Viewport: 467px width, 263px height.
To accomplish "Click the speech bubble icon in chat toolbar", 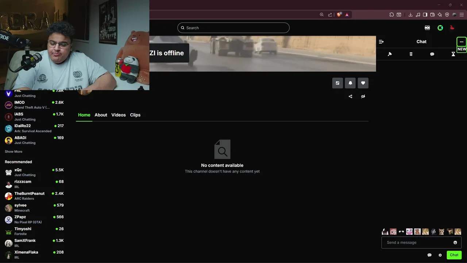I will (432, 54).
